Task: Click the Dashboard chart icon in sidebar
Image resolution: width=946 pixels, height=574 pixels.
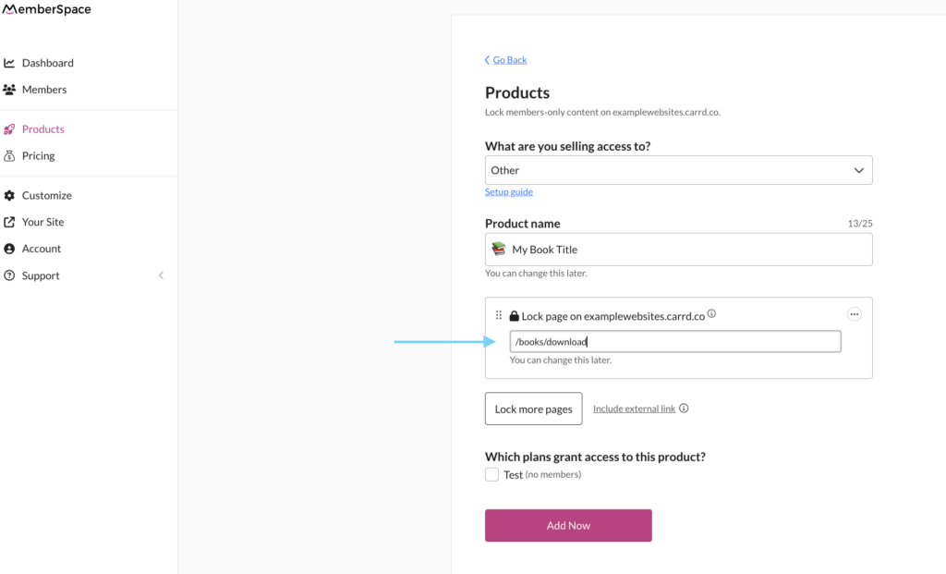Action: pyautogui.click(x=9, y=63)
